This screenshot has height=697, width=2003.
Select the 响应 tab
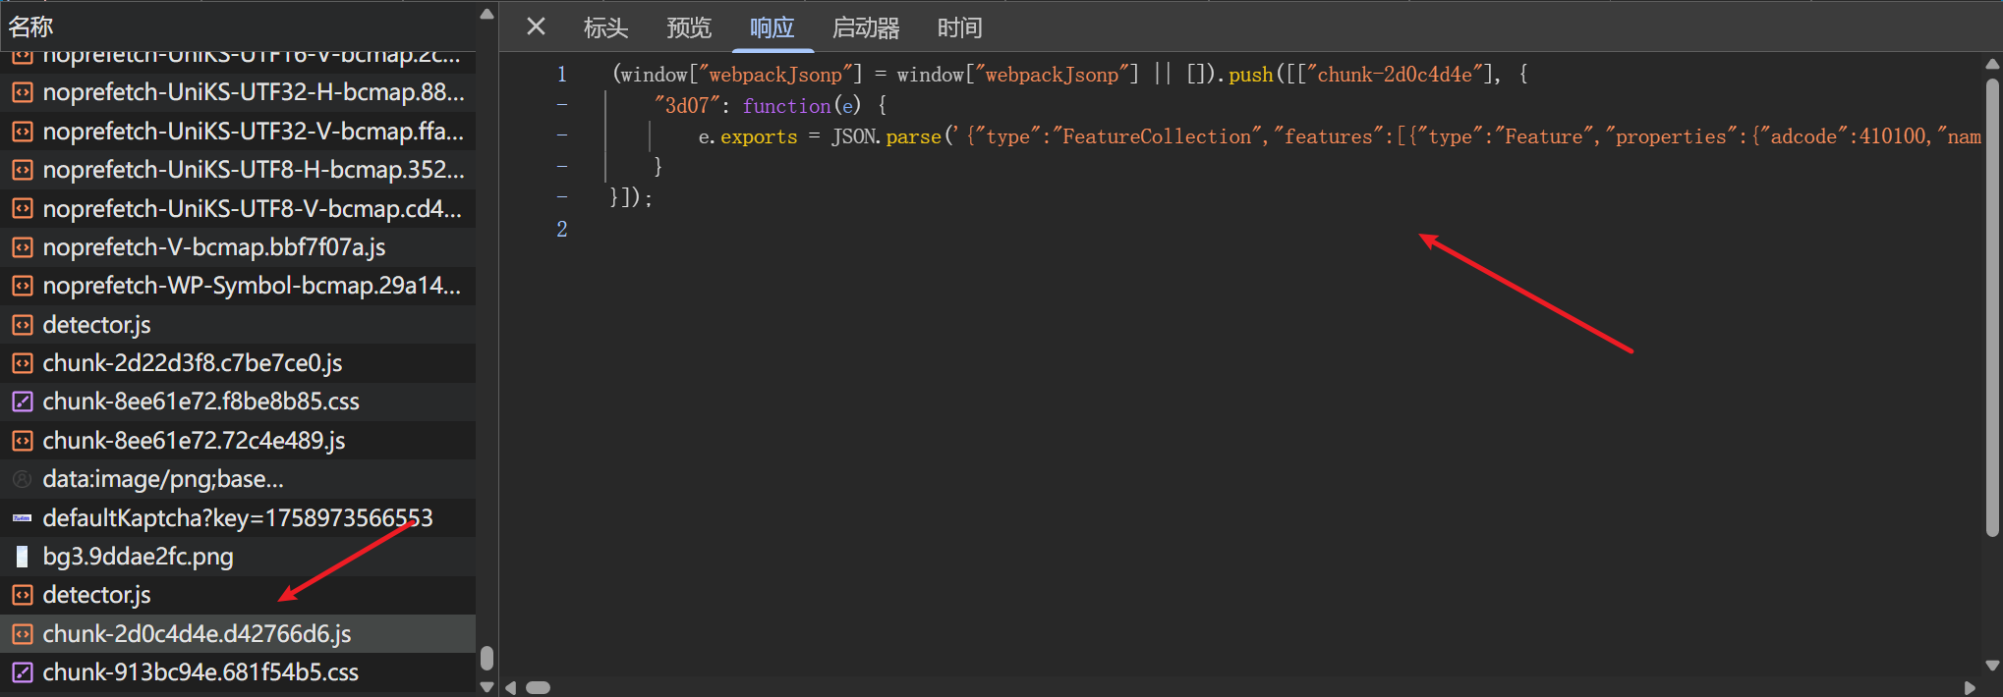pos(772,27)
